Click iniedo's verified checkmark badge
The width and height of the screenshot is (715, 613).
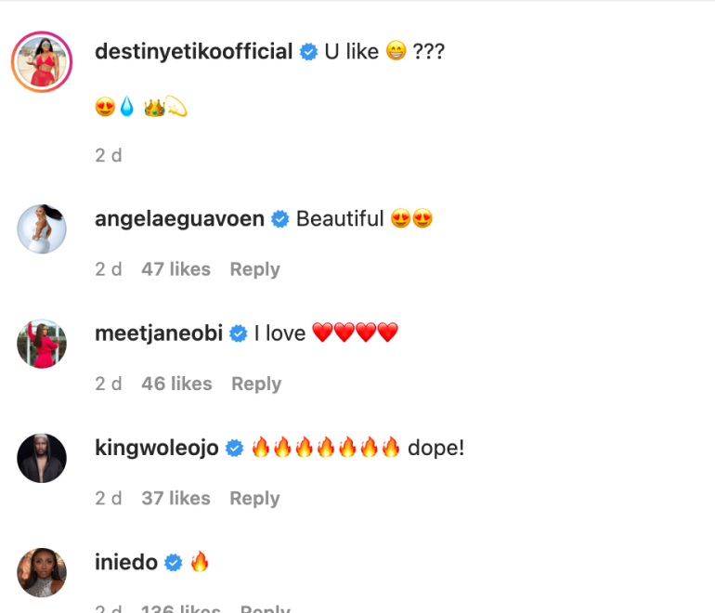coord(174,563)
